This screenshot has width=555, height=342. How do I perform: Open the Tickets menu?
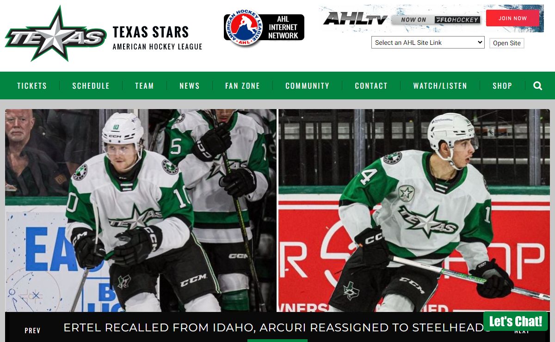[x=32, y=86]
